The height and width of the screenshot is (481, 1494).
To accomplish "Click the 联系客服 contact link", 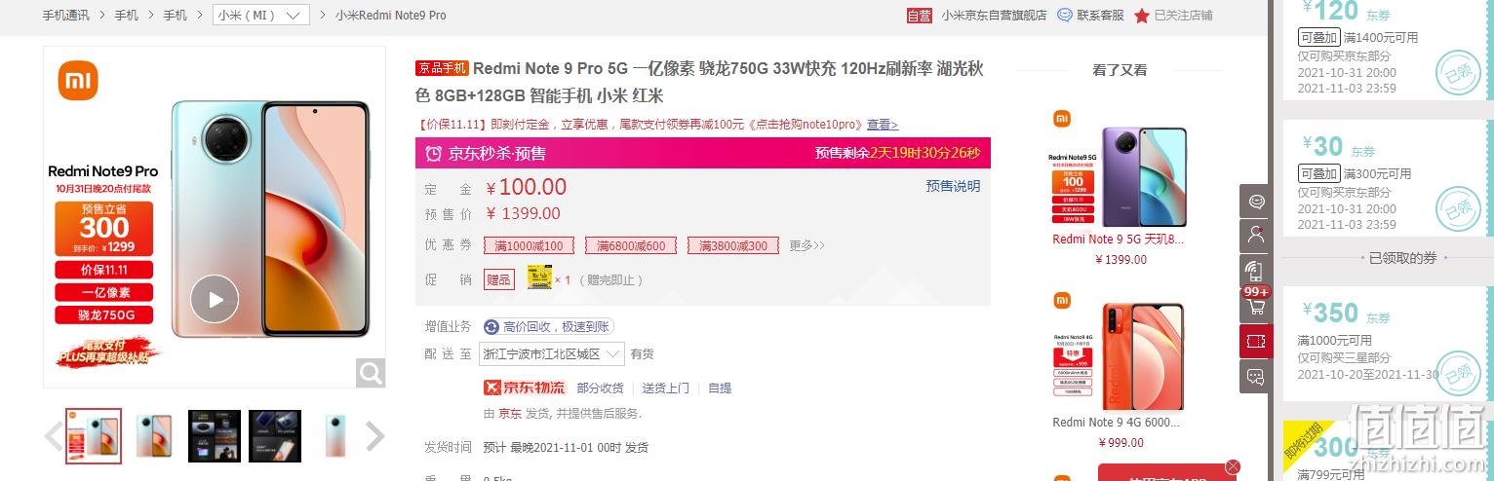I will 1091,16.
